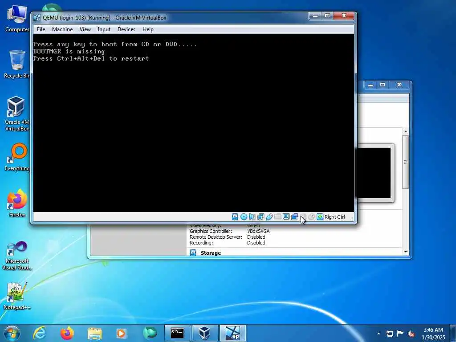Open the Help menu
This screenshot has height=342, width=456.
coord(148,29)
